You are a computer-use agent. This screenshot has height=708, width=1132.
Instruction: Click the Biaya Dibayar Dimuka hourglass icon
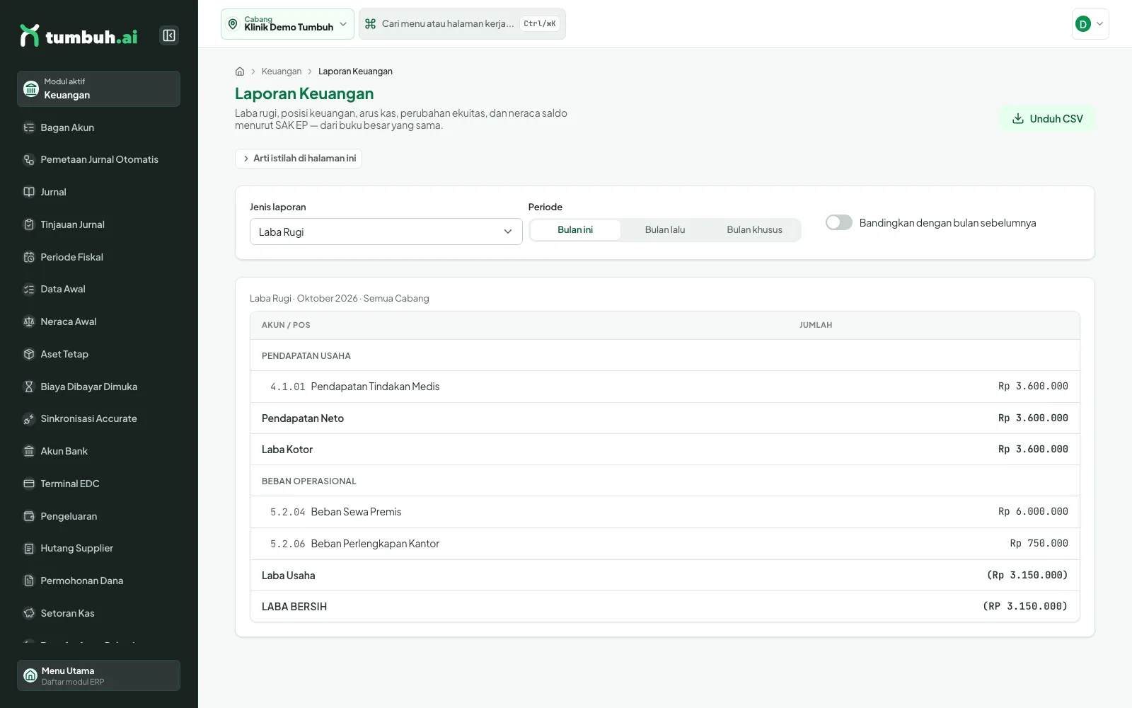[x=29, y=387]
